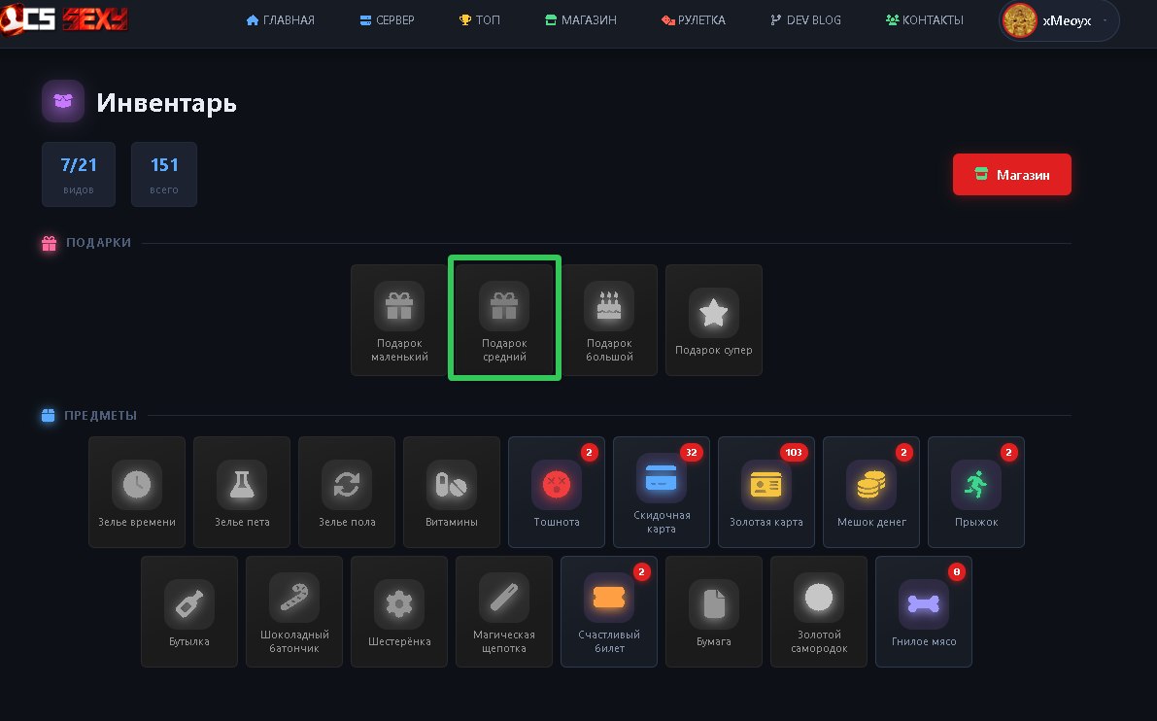Click the red Магазин button
This screenshot has width=1157, height=721.
point(1011,174)
